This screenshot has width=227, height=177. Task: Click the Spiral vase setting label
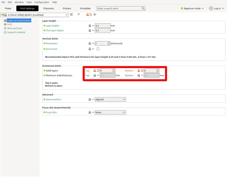point(51,49)
